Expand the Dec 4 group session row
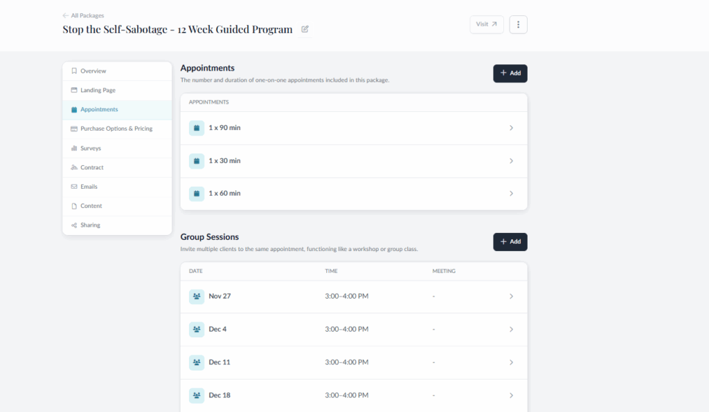This screenshot has width=709, height=412. pos(511,329)
